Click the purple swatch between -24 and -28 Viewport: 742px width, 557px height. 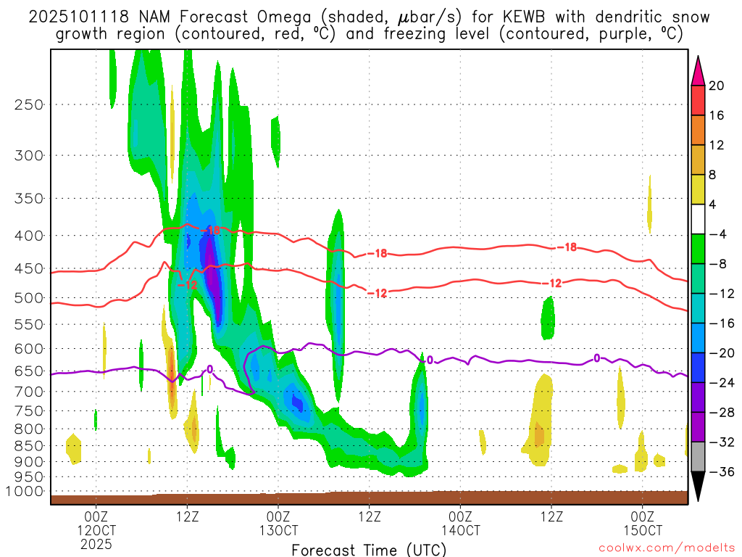698,397
